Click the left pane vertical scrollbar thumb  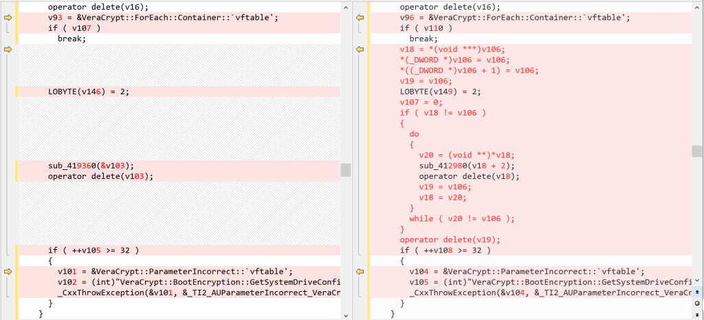pyautogui.click(x=346, y=169)
